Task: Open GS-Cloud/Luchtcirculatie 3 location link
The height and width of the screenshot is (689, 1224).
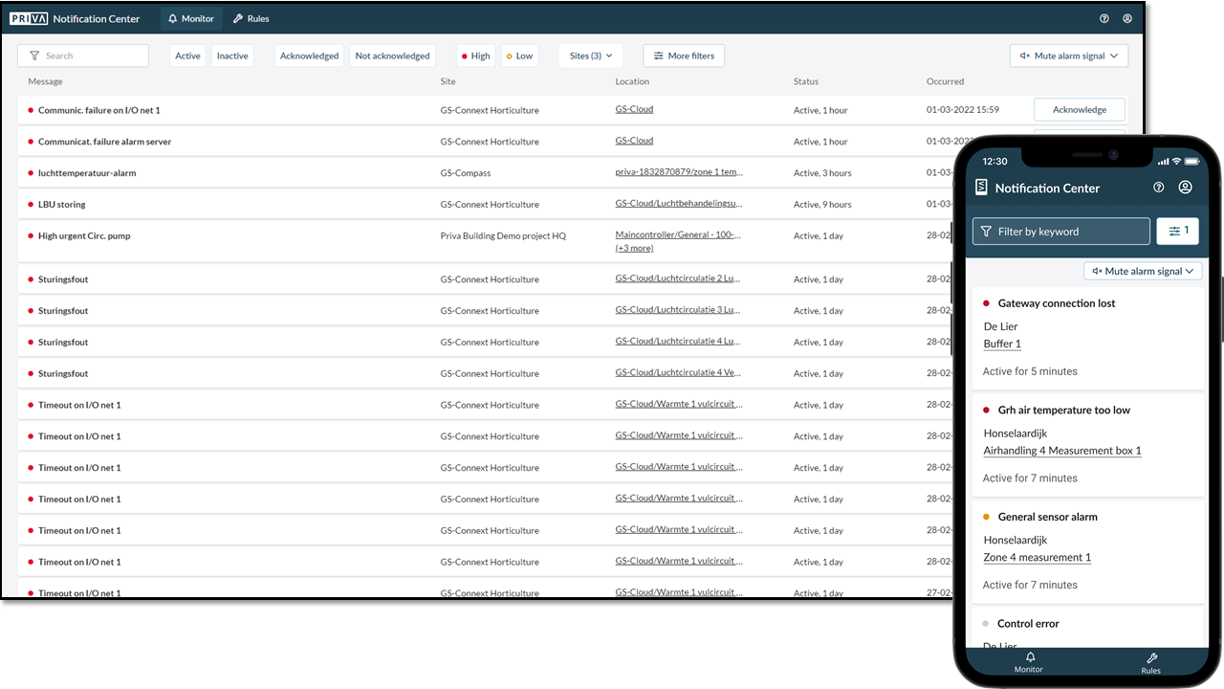Action: 679,310
